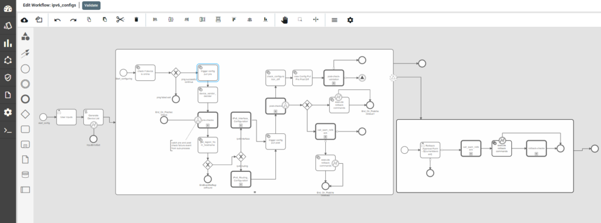Open the hamburger lines toolbar menu
This screenshot has height=223, width=601.
pos(334,20)
